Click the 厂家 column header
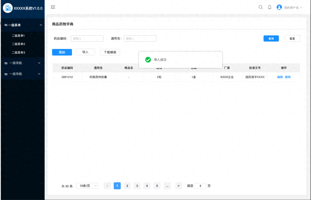Image resolution: width=311 pixels, height=200 pixels. click(227, 68)
